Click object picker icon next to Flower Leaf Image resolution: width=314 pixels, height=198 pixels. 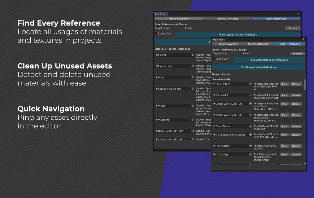point(193,66)
